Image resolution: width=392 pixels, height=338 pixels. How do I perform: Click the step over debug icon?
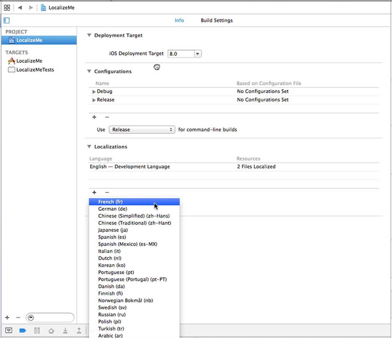point(51,331)
